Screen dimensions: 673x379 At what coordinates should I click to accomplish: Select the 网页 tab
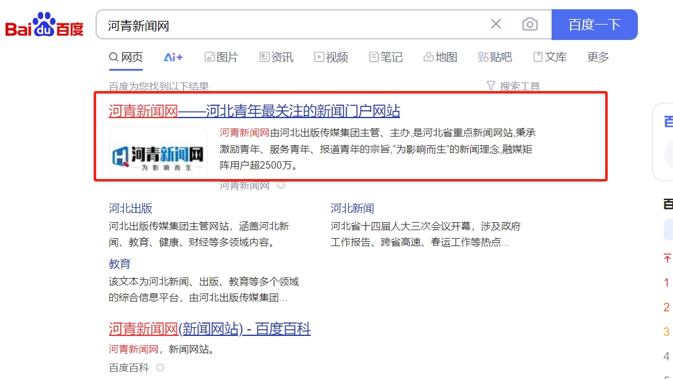[126, 57]
